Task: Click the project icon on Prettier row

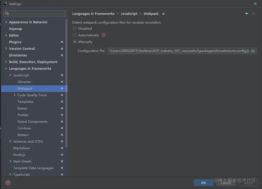Action: pyautogui.click(x=62, y=115)
